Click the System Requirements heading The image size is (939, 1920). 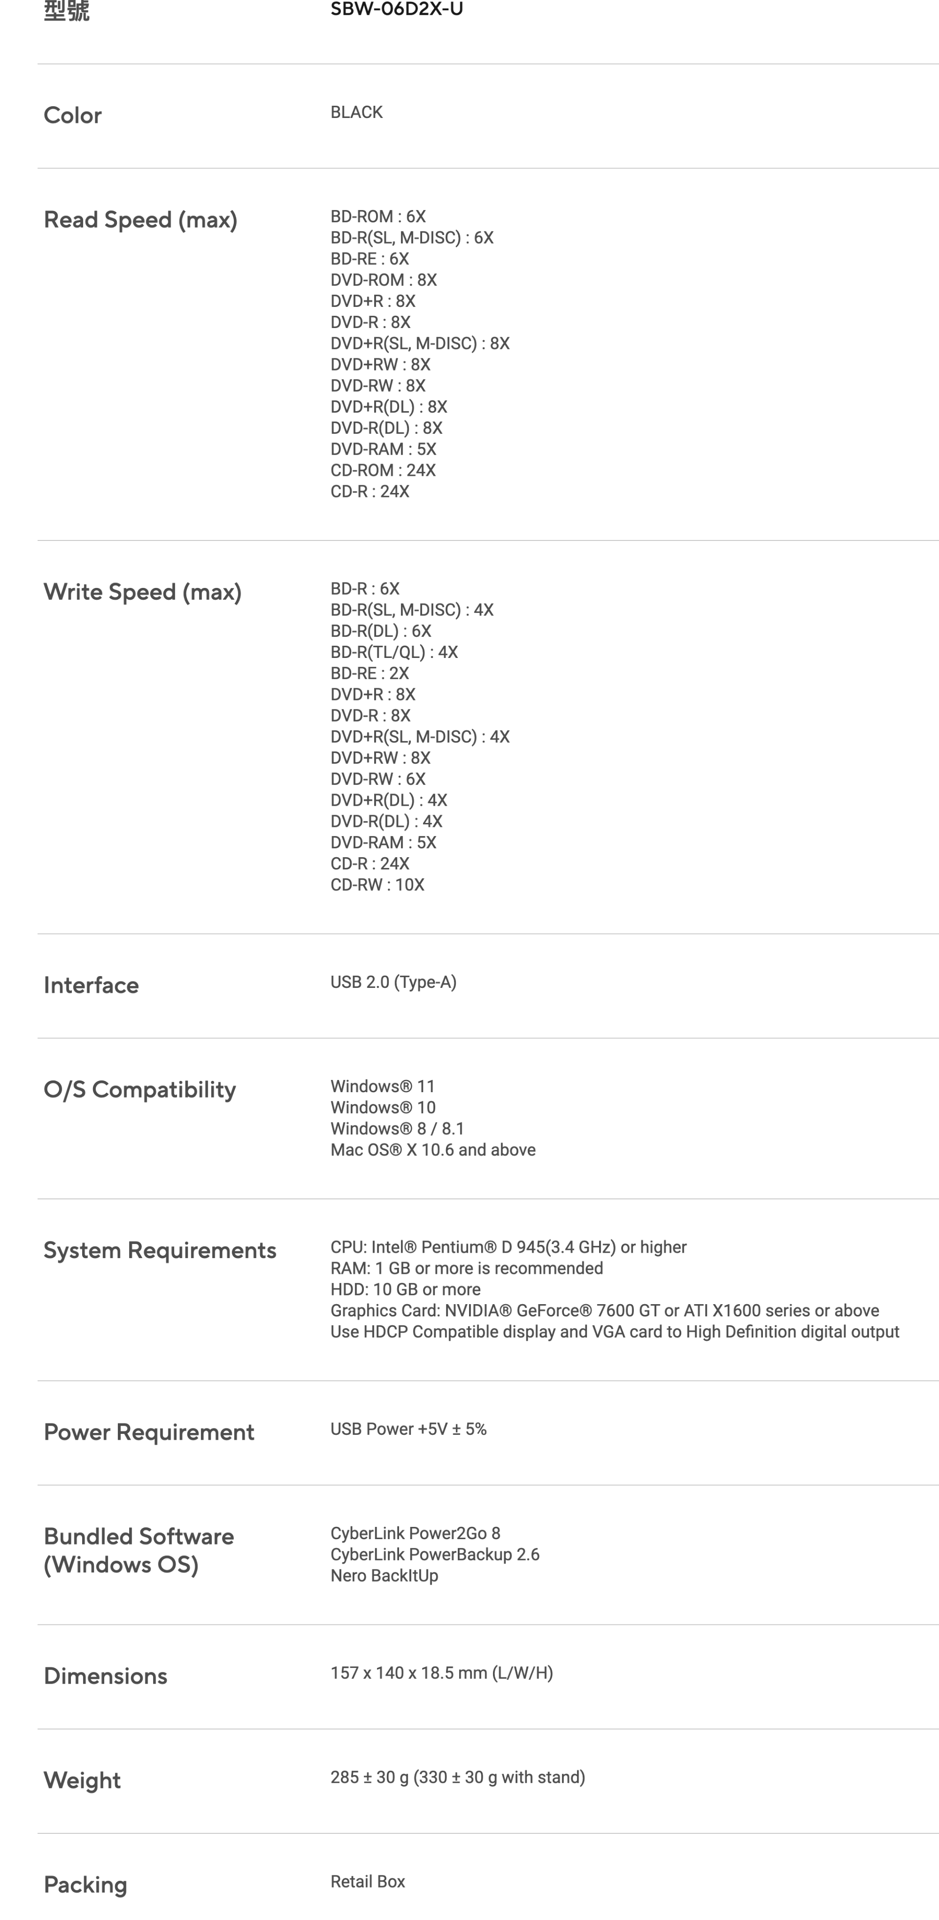159,1251
